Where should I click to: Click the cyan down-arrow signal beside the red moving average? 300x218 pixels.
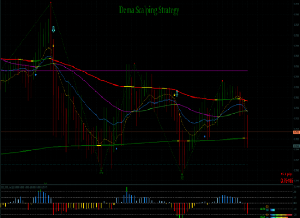177,94
